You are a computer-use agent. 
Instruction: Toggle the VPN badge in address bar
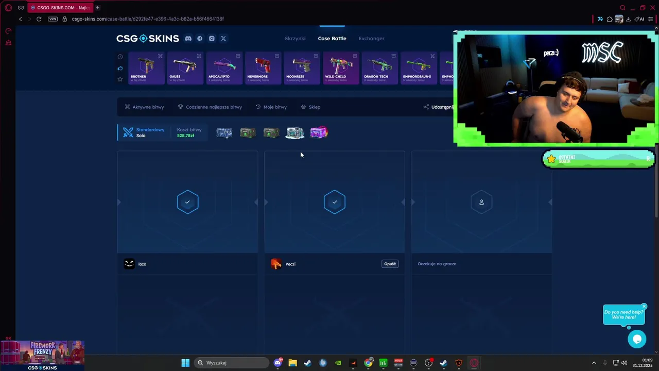(x=53, y=19)
